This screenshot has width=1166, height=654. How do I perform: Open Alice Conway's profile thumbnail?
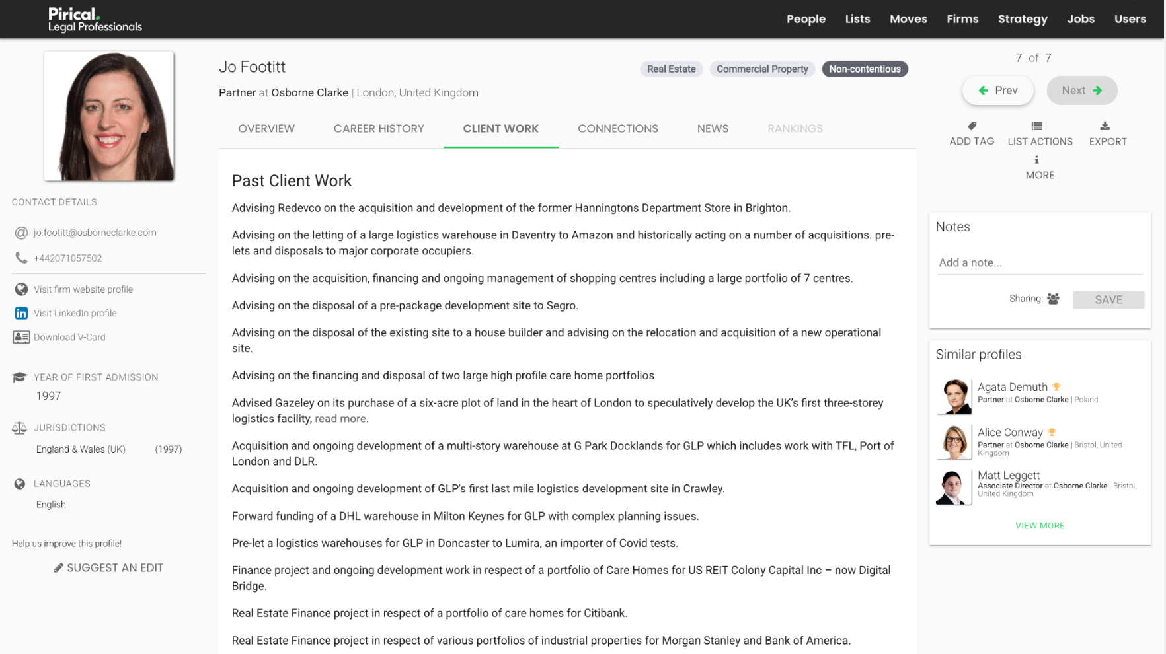[x=954, y=442]
